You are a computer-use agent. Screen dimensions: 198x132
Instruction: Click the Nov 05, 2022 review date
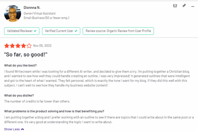43,46
